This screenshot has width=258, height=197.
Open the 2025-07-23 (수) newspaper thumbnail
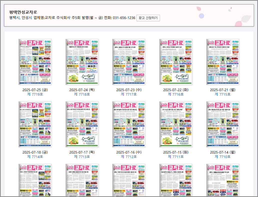(129, 62)
